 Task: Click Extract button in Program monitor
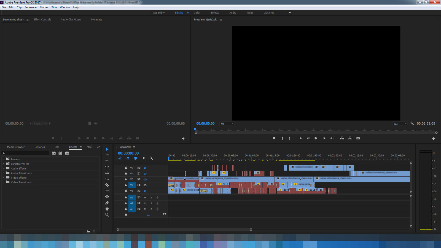point(350,138)
